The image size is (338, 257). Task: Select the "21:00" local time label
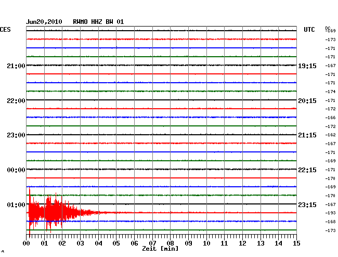[16, 66]
